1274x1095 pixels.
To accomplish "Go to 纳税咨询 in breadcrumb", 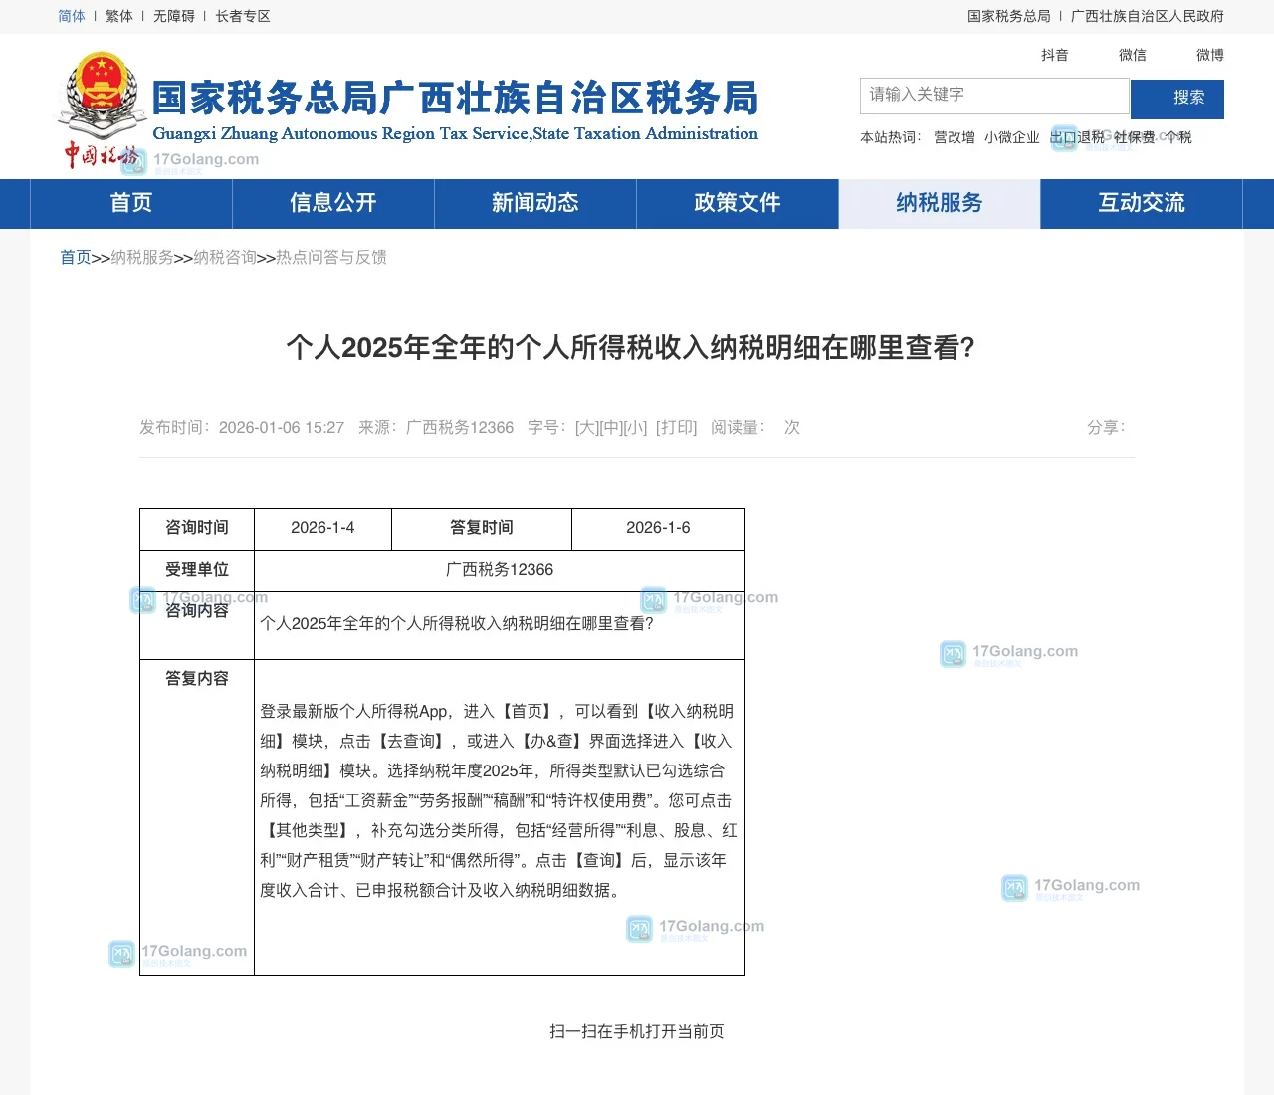I will coord(225,257).
